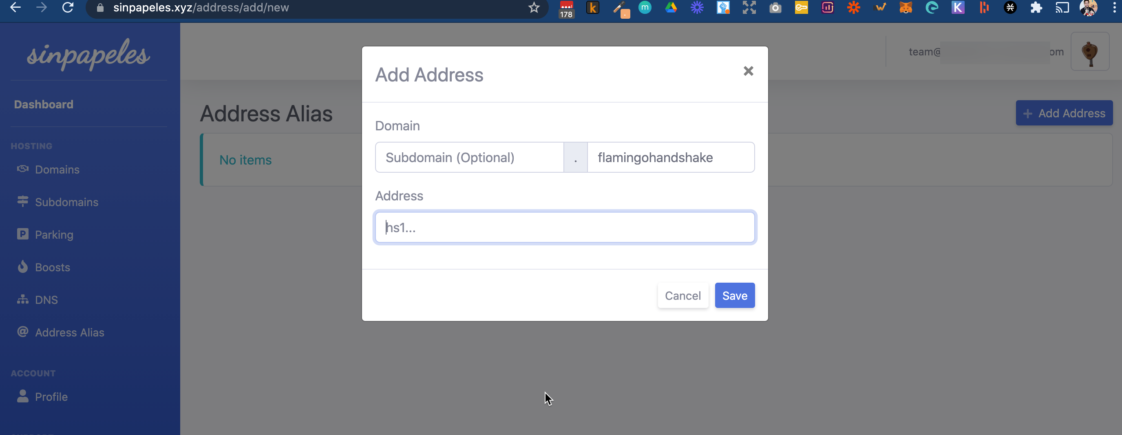Cancel the Add Address dialog
The image size is (1122, 435).
pos(682,295)
